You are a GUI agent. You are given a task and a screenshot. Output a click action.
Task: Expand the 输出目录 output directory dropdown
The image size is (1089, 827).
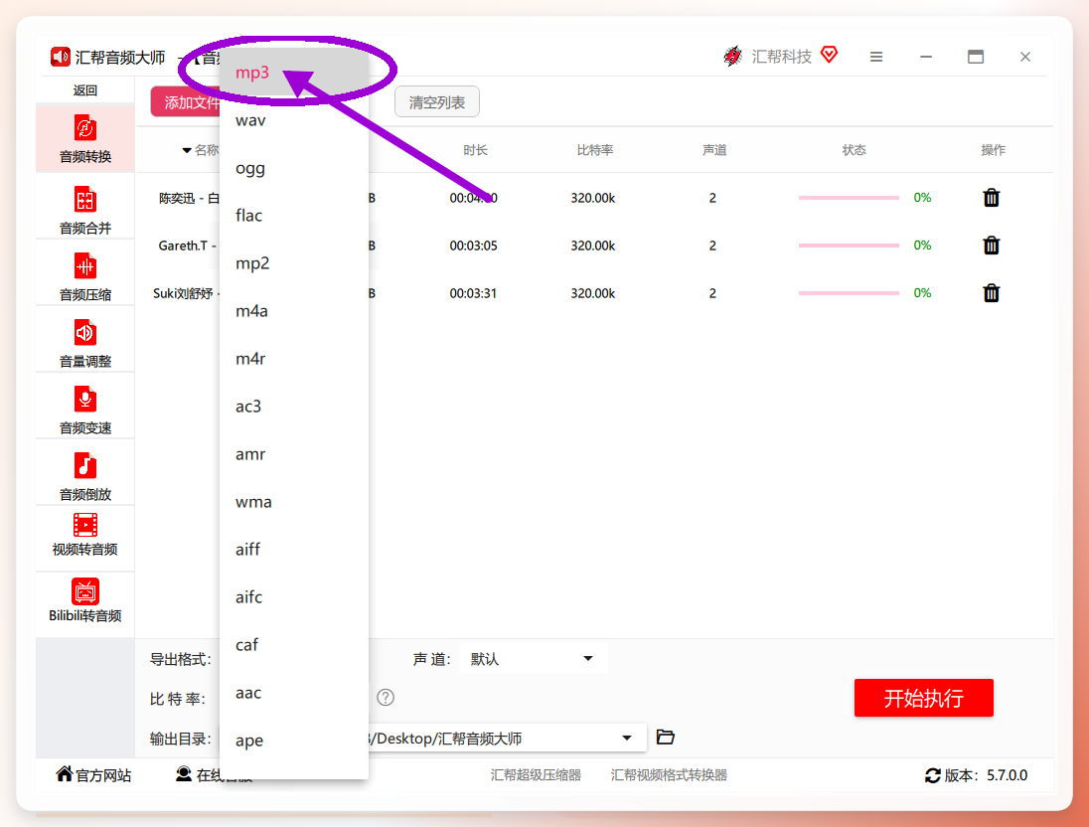pos(626,739)
